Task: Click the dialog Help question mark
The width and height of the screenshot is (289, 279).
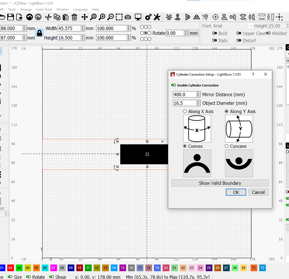Action: pyautogui.click(x=253, y=74)
